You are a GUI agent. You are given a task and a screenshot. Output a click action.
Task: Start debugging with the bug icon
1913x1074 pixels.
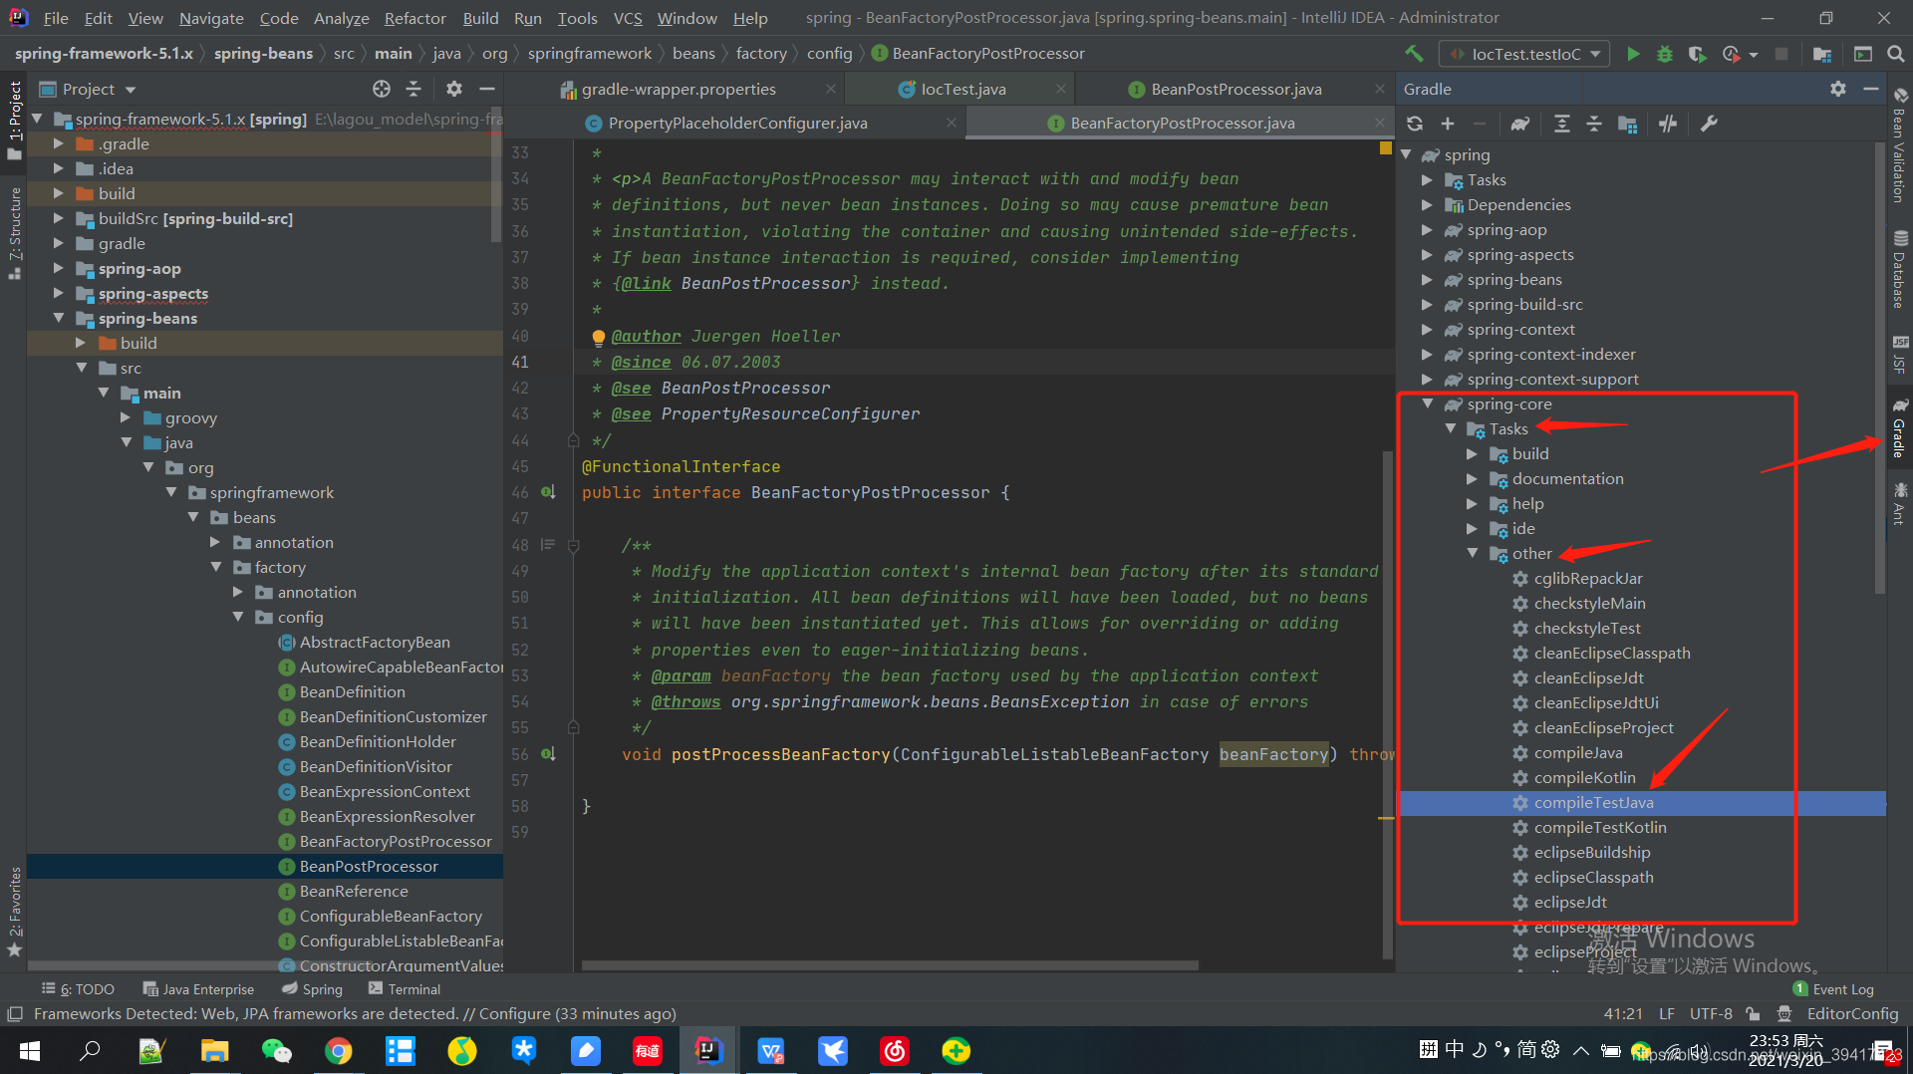pyautogui.click(x=1665, y=54)
